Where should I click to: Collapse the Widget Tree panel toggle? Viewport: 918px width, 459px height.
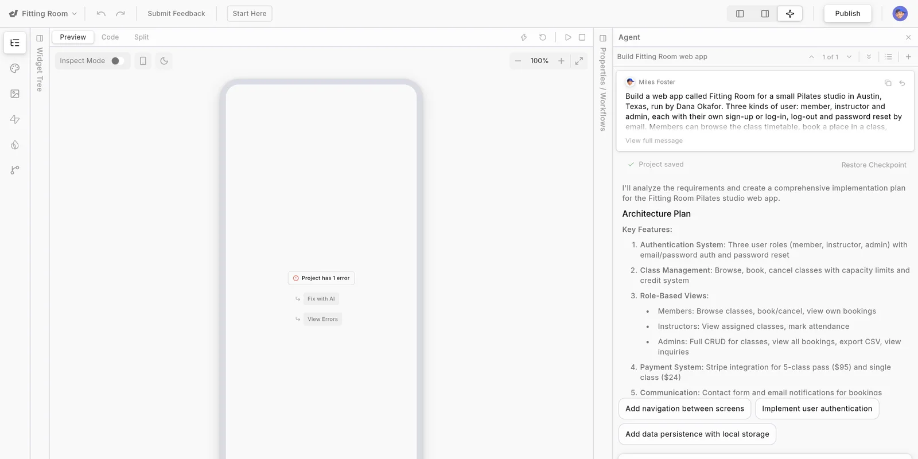(40, 38)
